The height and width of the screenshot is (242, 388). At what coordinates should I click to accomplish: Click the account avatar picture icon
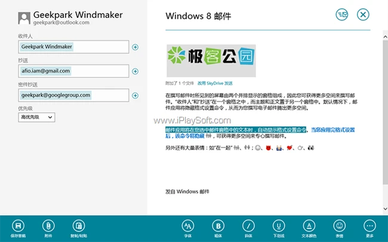(x=24, y=18)
